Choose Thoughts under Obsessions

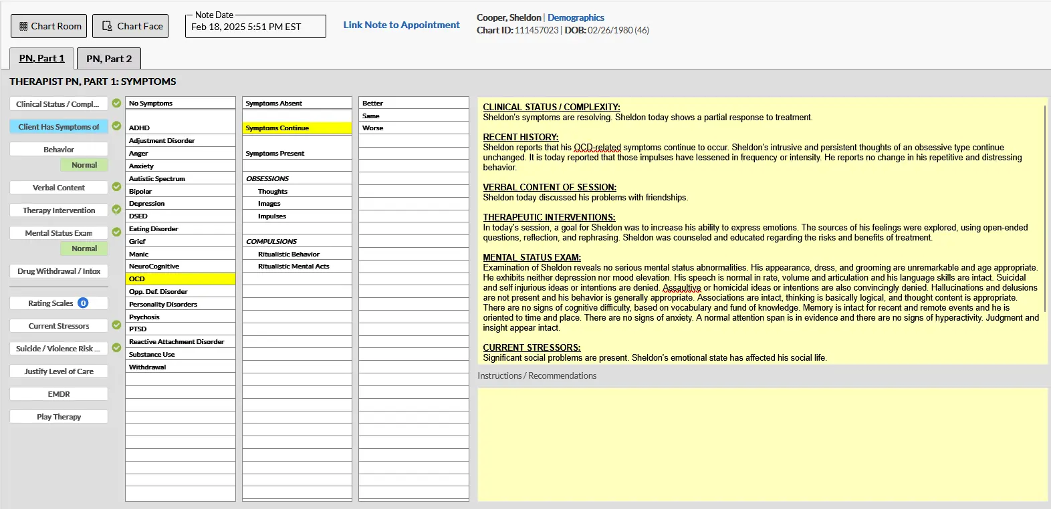click(x=297, y=192)
